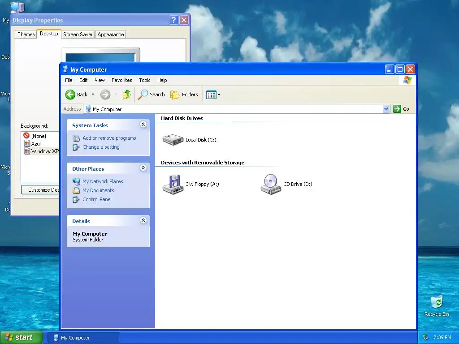
Task: Switch to Appearance tab in Display Properties
Action: click(x=111, y=34)
